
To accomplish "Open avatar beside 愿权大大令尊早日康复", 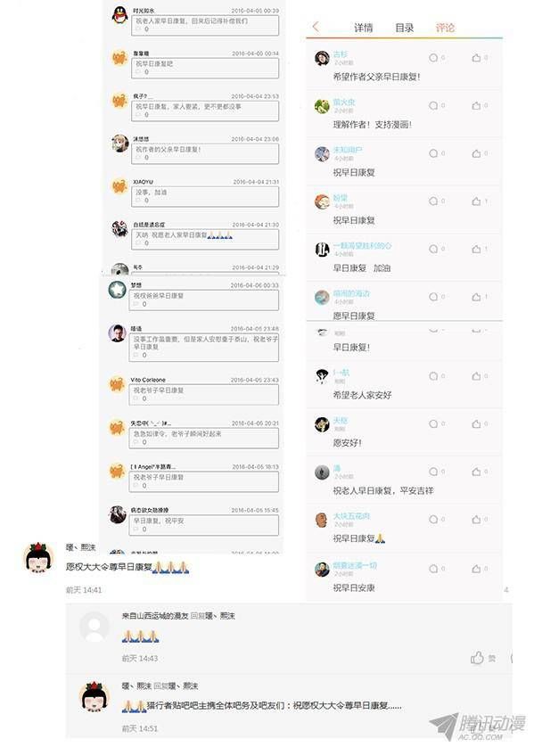I will [x=38, y=557].
